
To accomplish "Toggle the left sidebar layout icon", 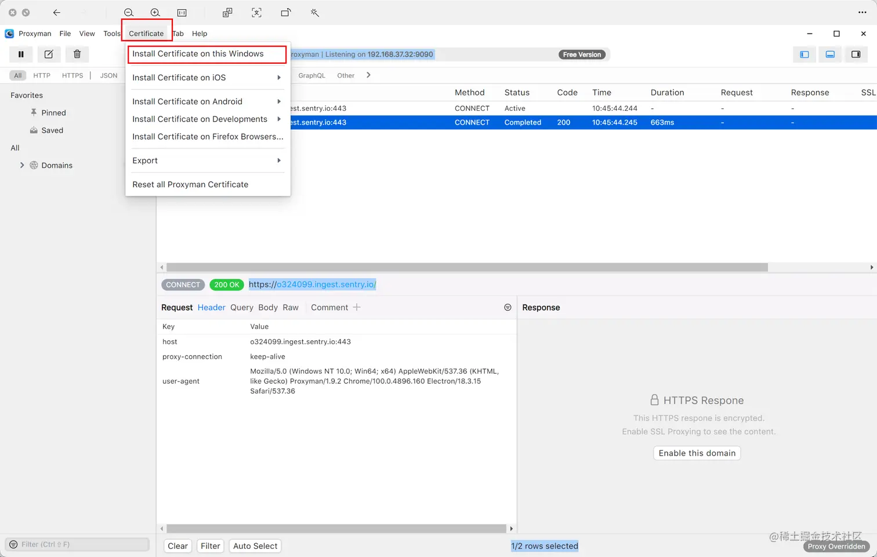I will [x=804, y=54].
